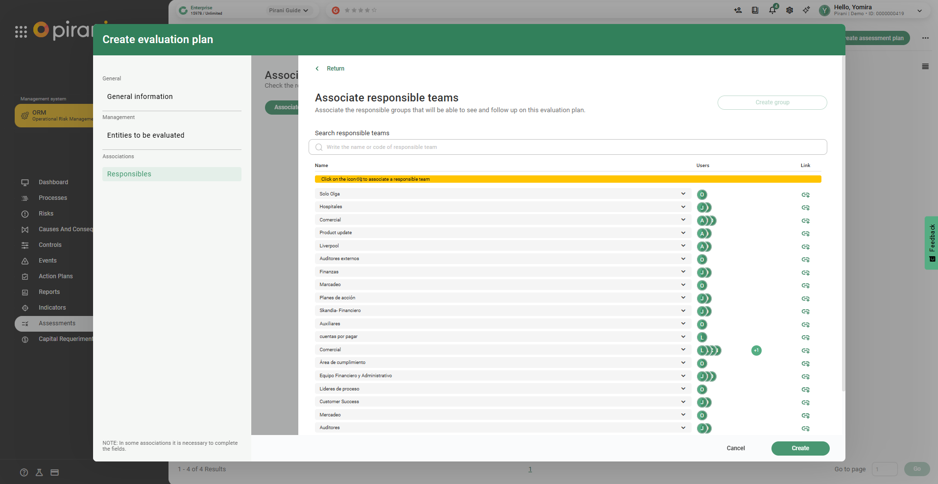Expand the Skandia- Financiero row
The width and height of the screenshot is (938, 484).
click(x=683, y=311)
